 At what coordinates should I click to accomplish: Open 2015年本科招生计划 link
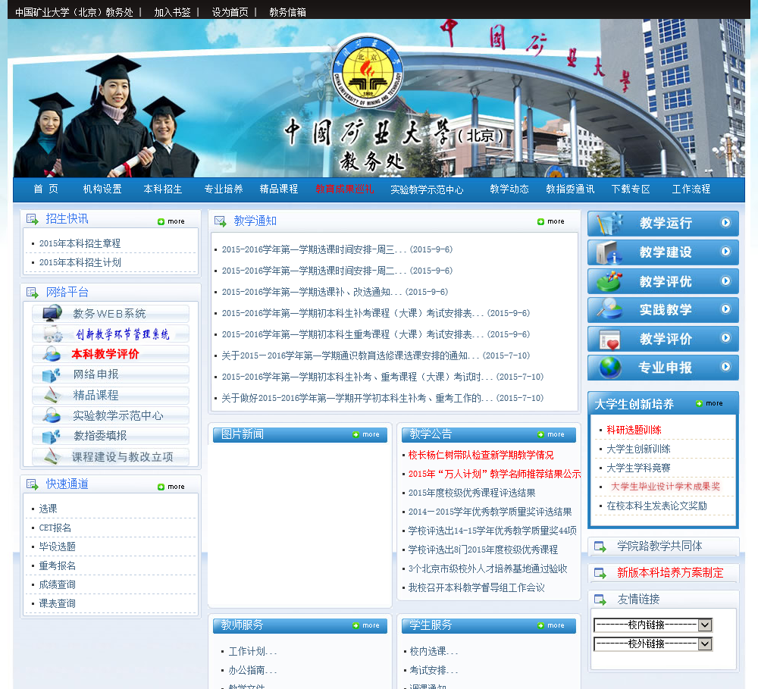click(80, 262)
